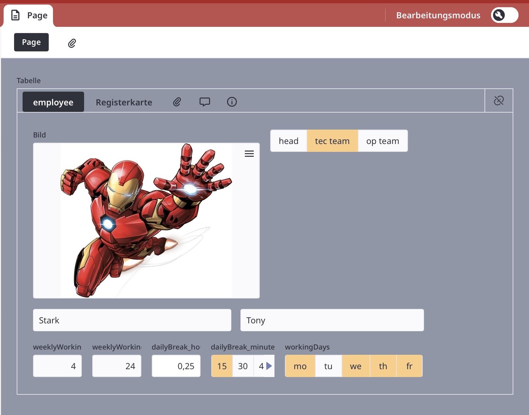
Task: Open the hamburger menu on the image
Action: (249, 154)
